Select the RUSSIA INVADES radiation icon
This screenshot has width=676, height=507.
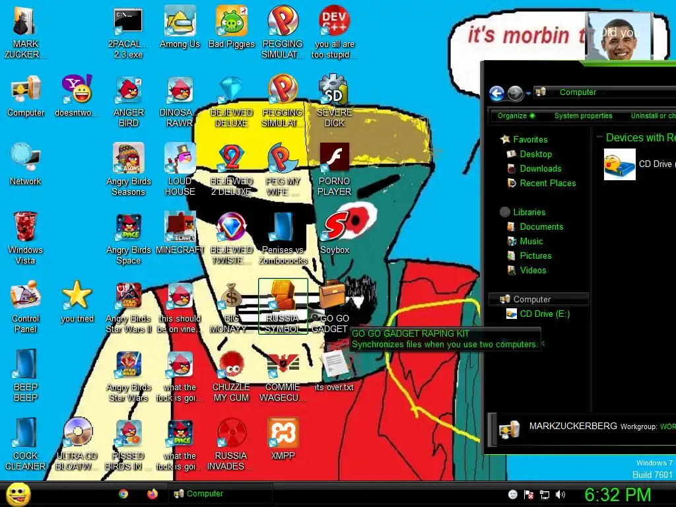click(x=232, y=444)
